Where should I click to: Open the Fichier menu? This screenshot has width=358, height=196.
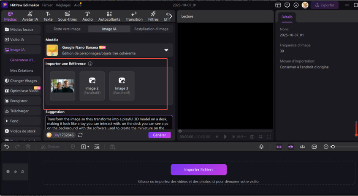pyautogui.click(x=47, y=5)
